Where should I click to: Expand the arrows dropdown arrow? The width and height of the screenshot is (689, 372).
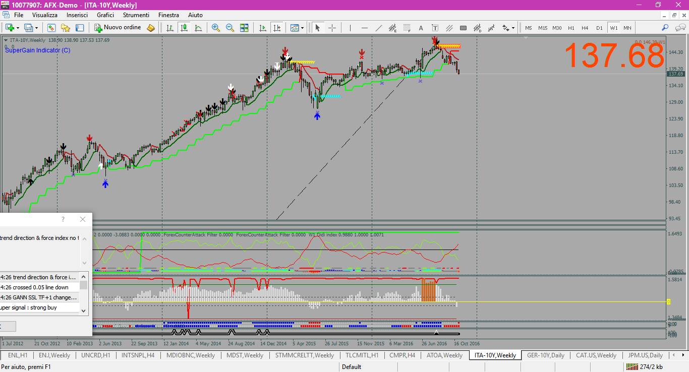pos(513,28)
